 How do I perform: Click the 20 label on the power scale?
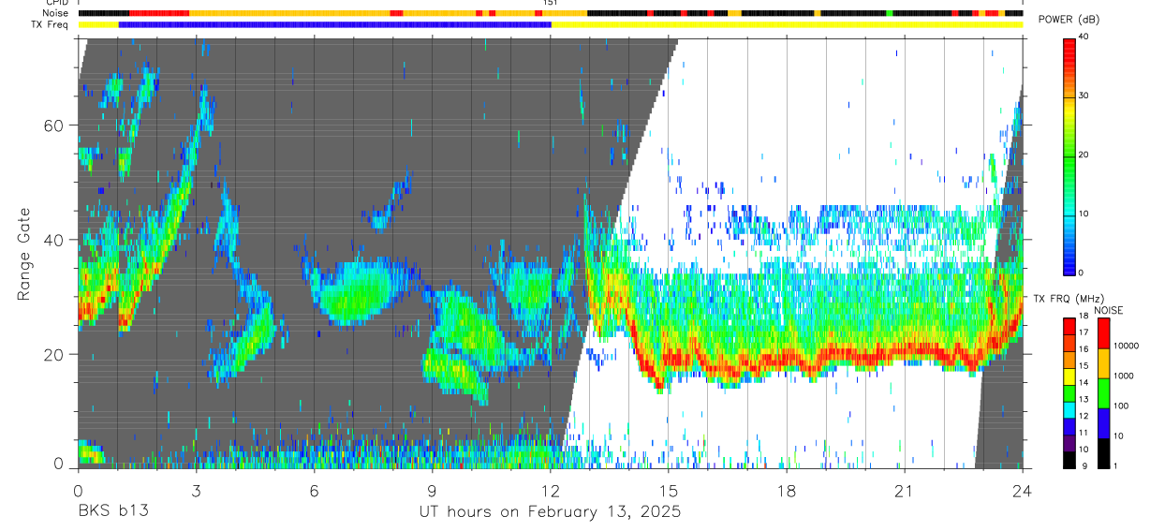pyautogui.click(x=1084, y=155)
